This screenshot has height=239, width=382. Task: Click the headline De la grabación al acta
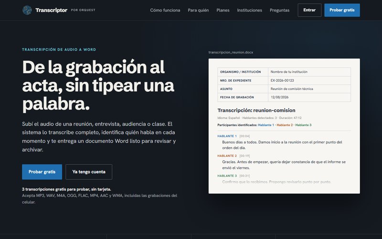click(98, 86)
